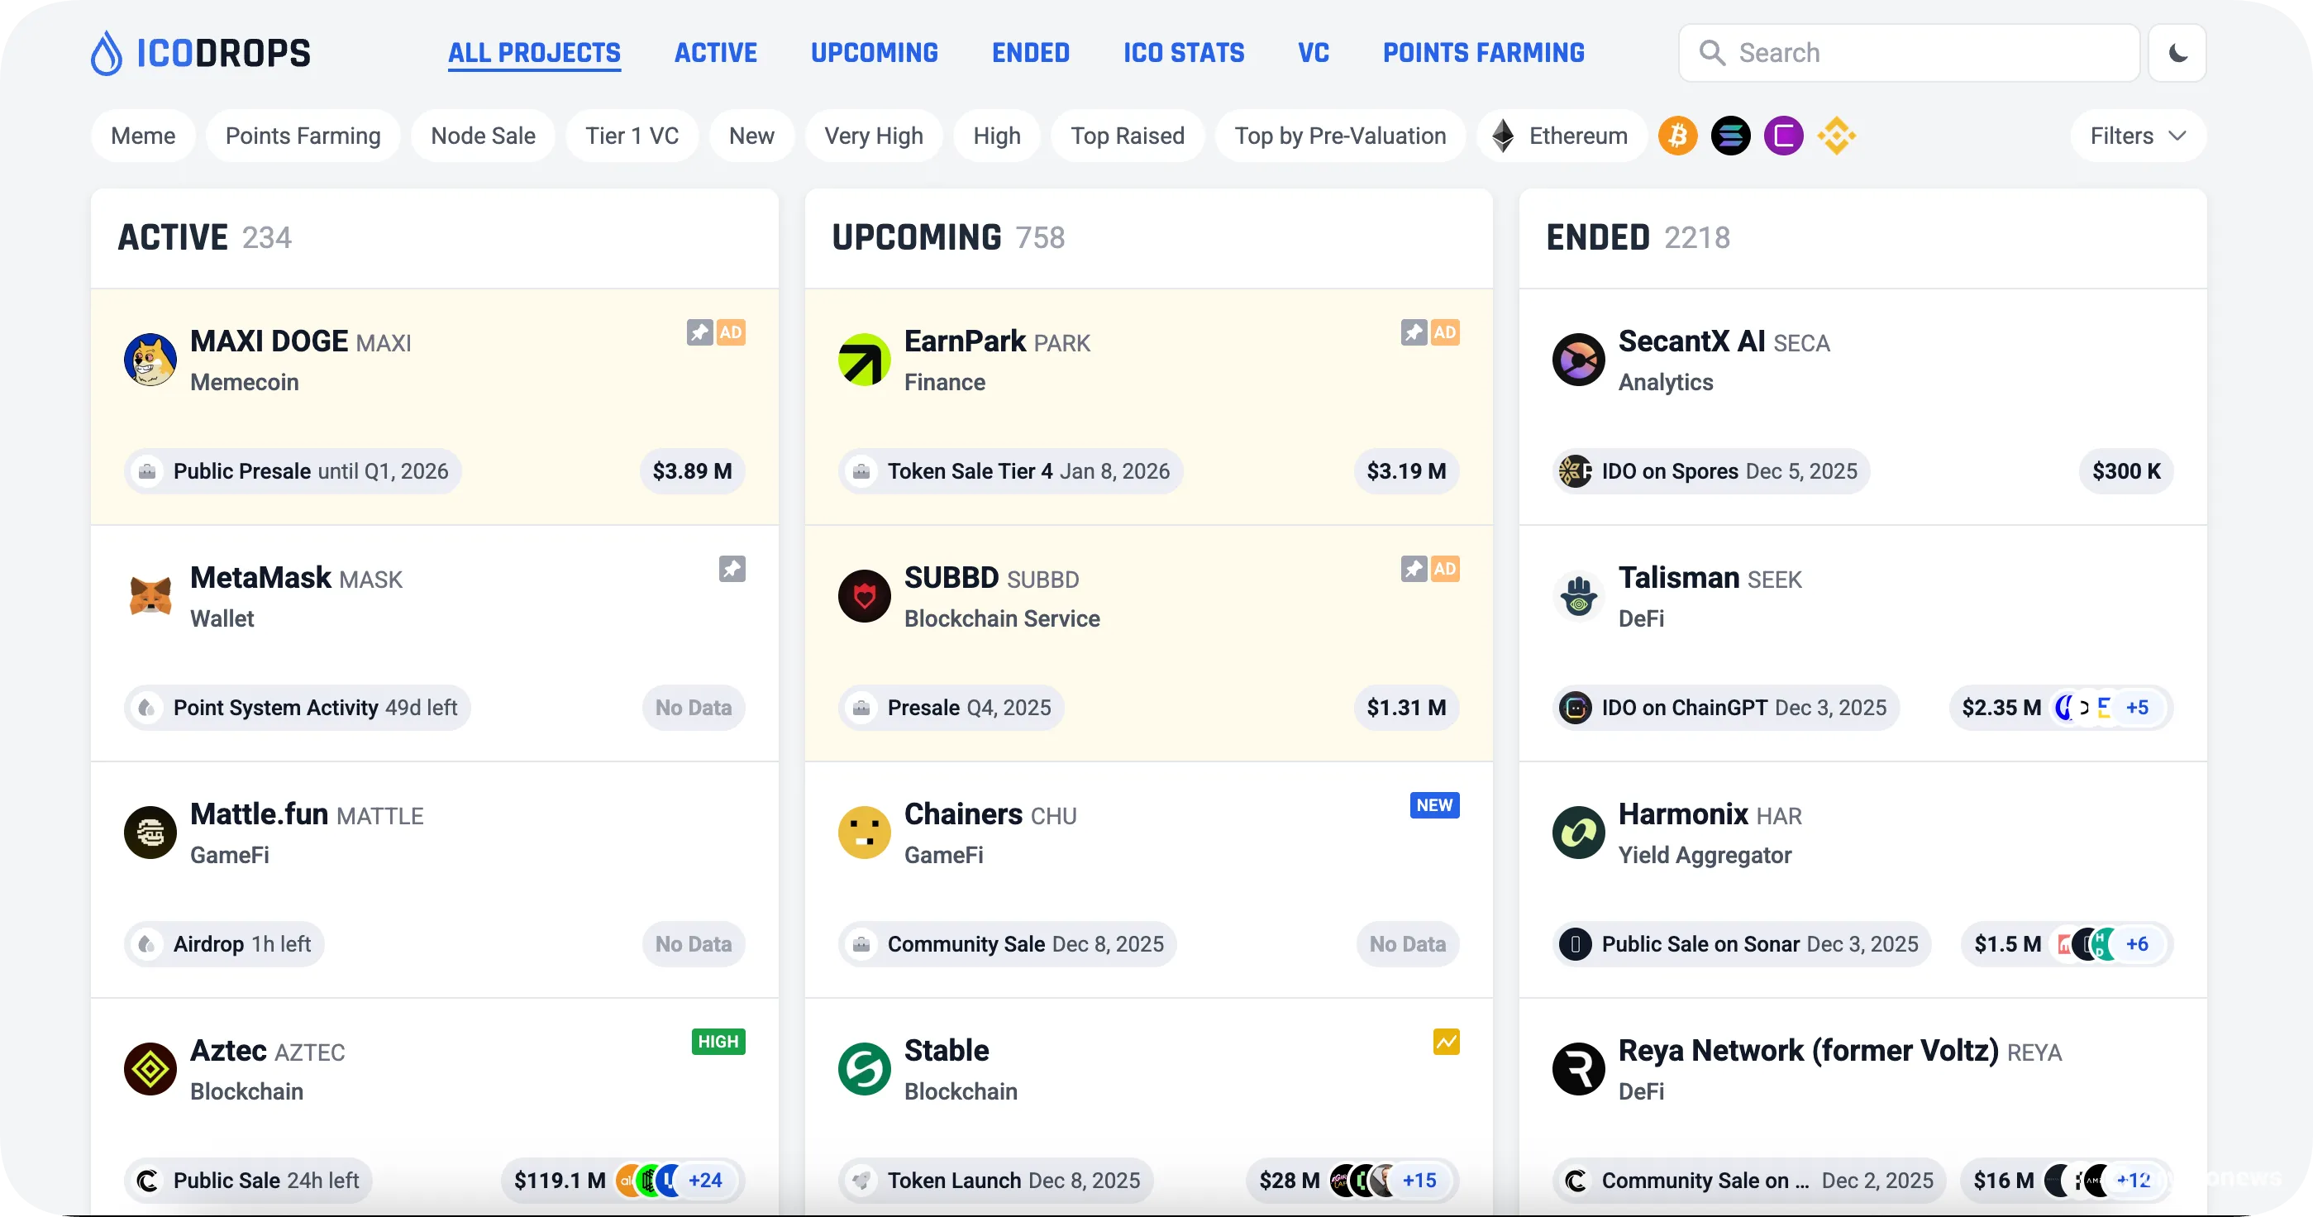Viewport: 2313px width, 1217px height.
Task: Toggle the Meme filter chip
Action: pyautogui.click(x=143, y=135)
